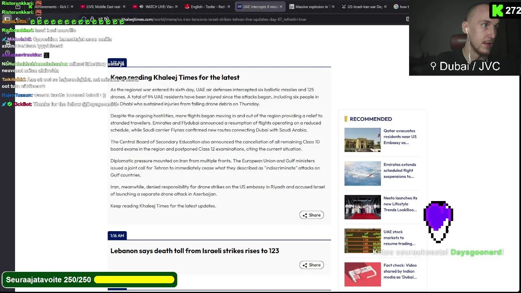
Task: Switch to Massive explosion tab
Action: pos(311,7)
